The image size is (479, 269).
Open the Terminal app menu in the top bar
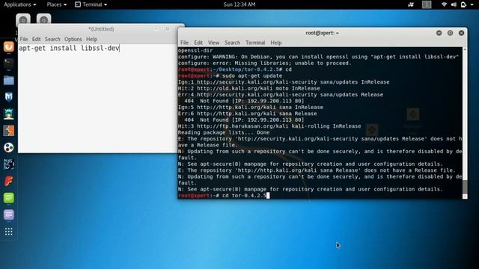[x=91, y=4]
